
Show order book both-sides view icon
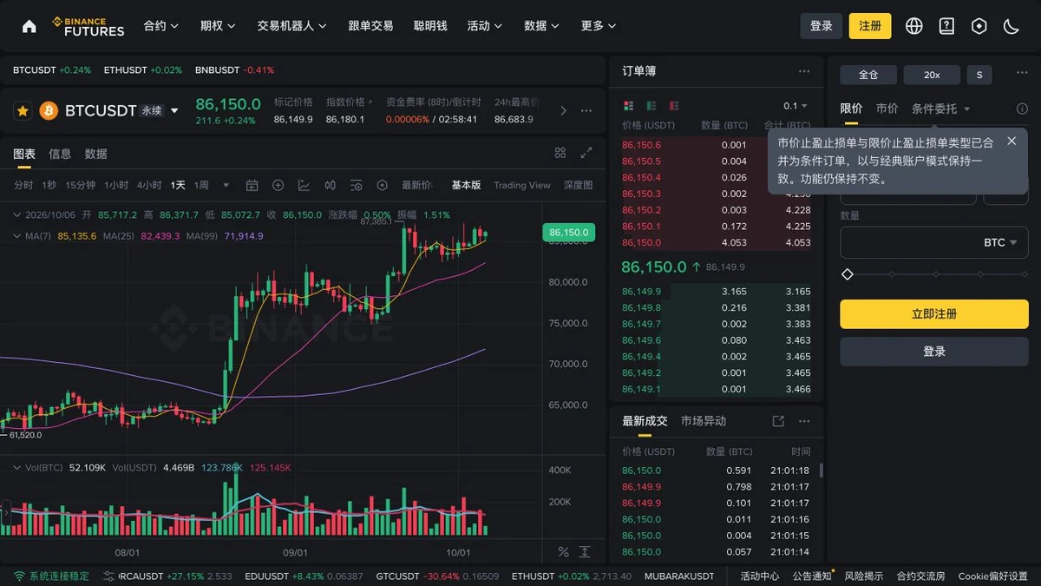pos(629,106)
